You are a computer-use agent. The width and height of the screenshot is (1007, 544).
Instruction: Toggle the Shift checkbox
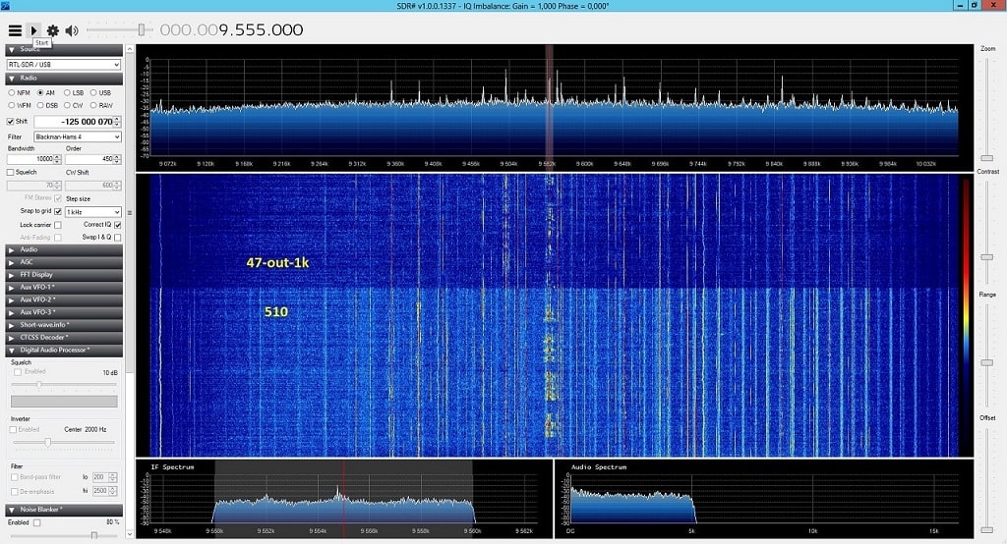pos(10,121)
